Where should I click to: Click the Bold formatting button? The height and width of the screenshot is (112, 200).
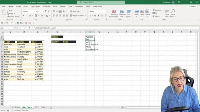24,16
